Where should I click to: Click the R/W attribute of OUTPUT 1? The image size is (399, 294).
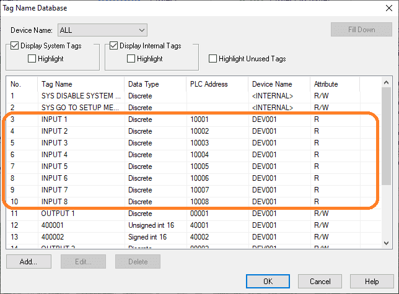[x=322, y=214]
